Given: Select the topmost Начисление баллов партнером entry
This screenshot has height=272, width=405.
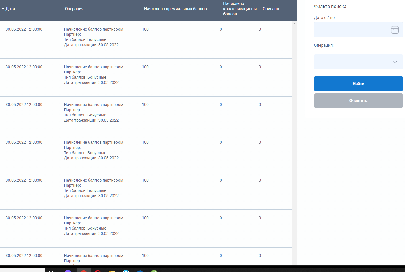Looking at the screenshot, I should tap(93, 29).
